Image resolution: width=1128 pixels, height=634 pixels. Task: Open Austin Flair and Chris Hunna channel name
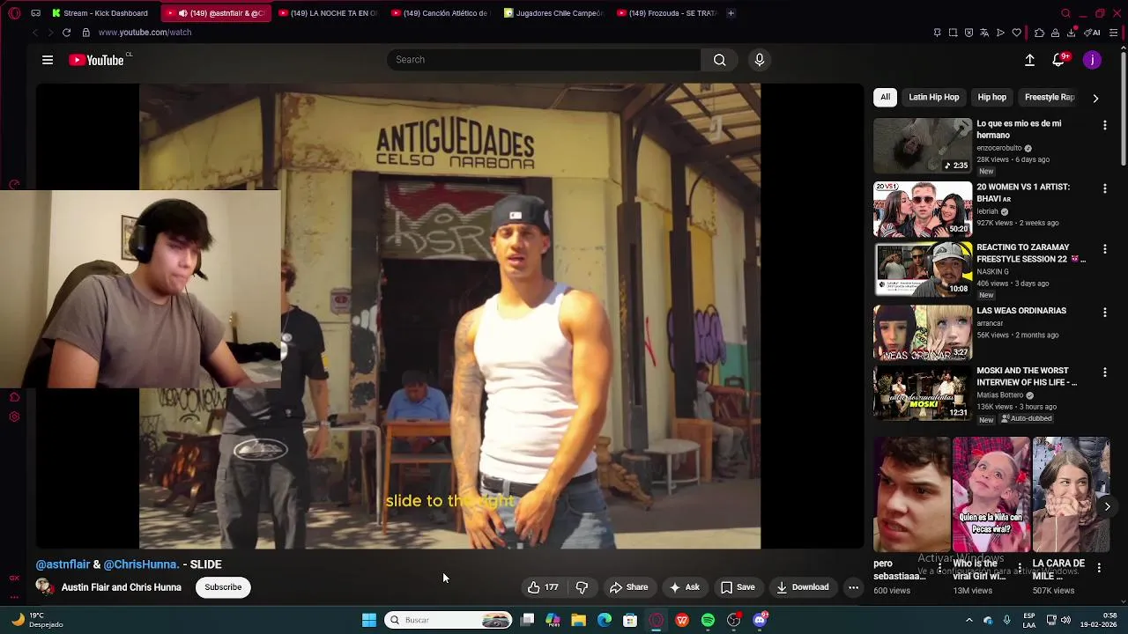[x=122, y=587]
